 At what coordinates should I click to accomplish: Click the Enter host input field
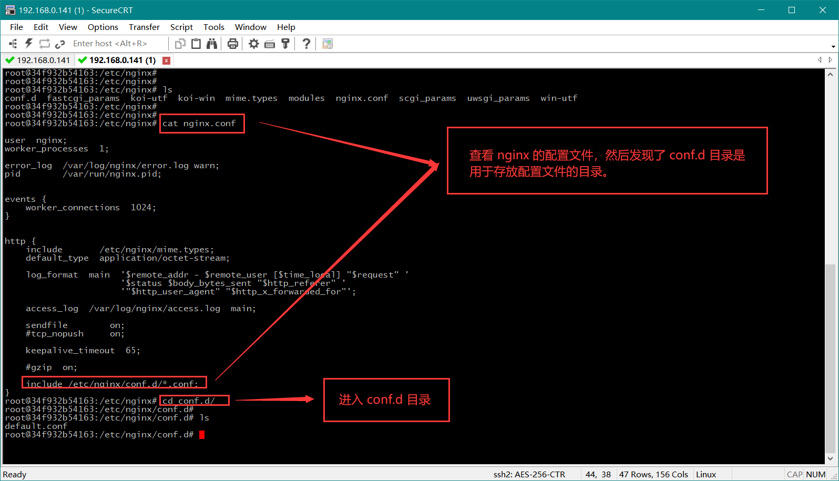(116, 44)
